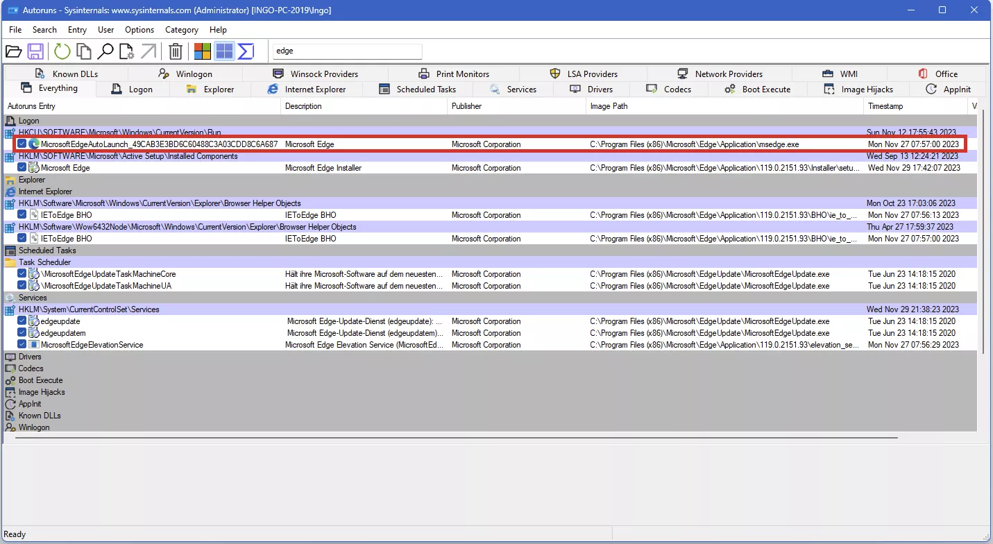Click the sigma VirusTotal toolbar icon
The height and width of the screenshot is (544, 993).
(x=246, y=51)
